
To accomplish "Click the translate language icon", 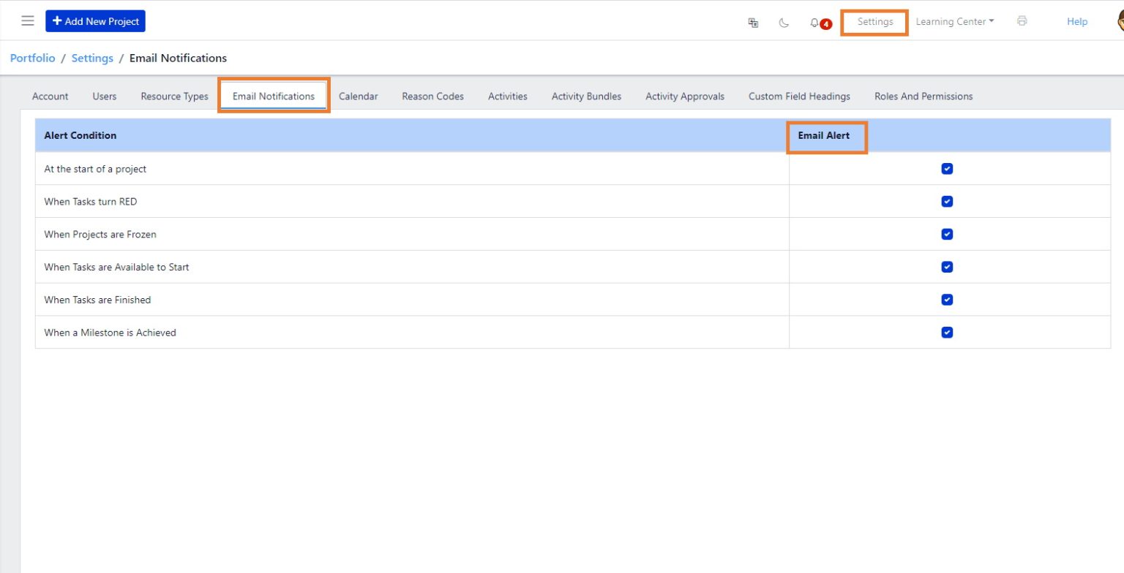I will pos(753,23).
